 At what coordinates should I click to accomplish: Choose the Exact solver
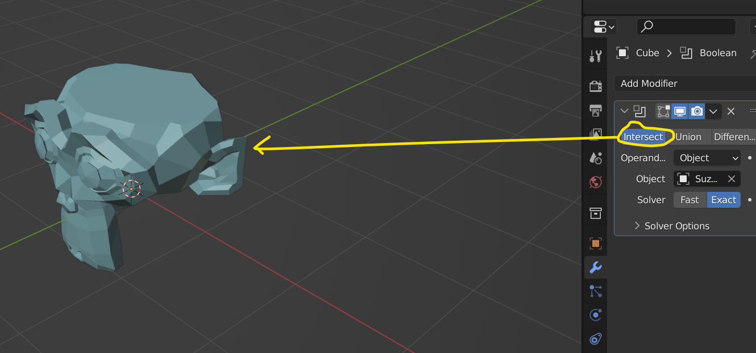pyautogui.click(x=724, y=200)
